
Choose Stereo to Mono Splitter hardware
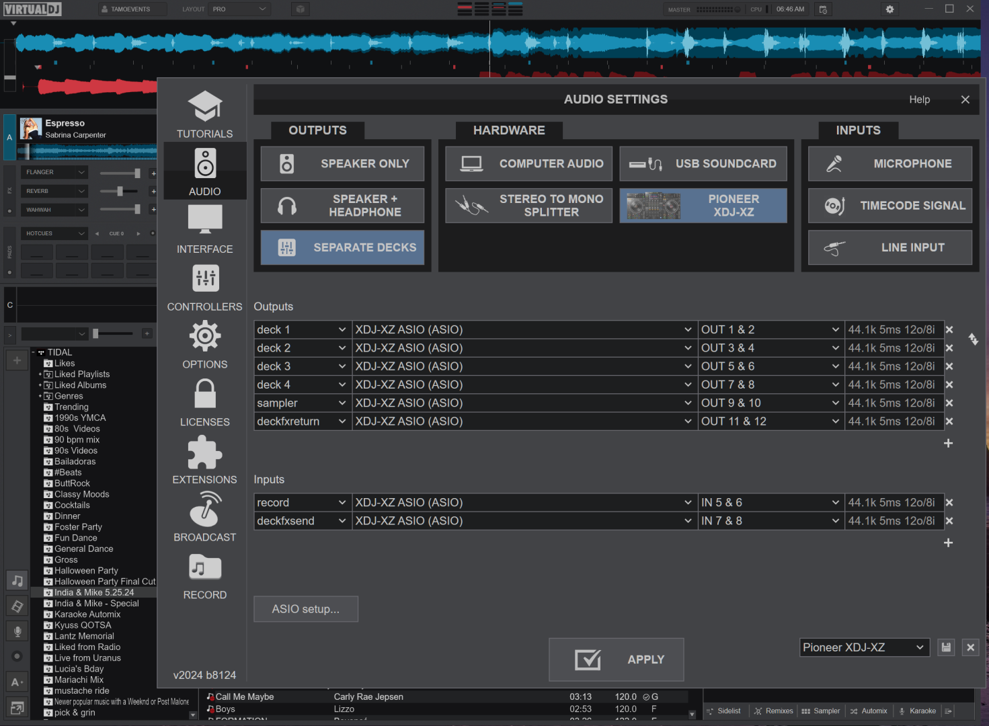pyautogui.click(x=528, y=206)
